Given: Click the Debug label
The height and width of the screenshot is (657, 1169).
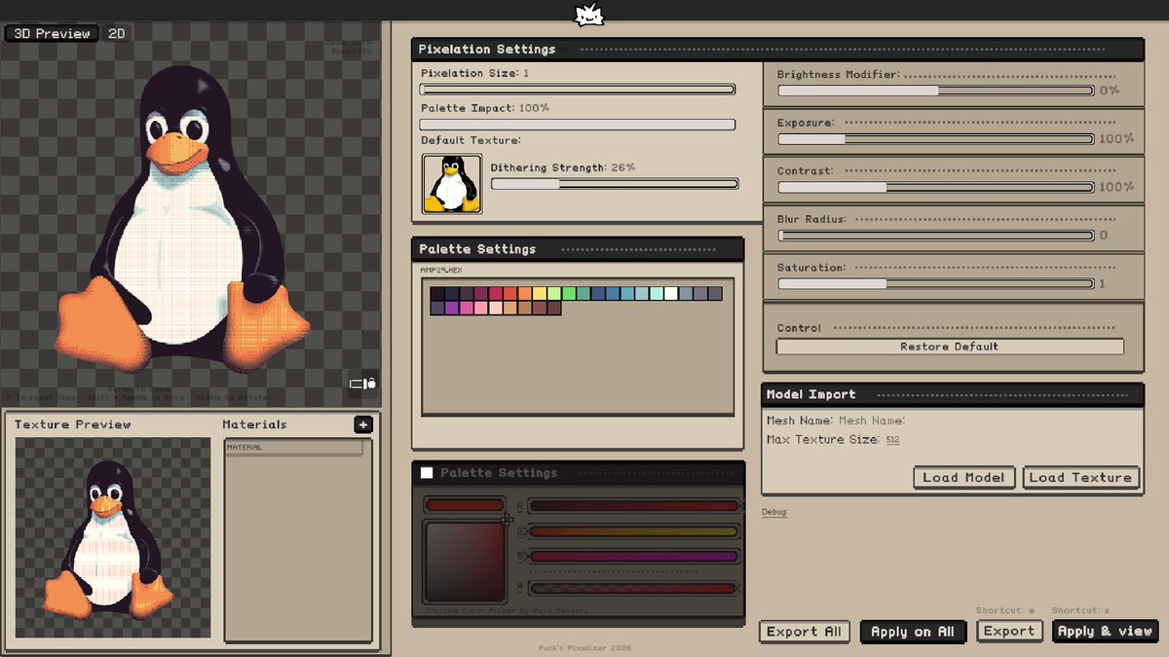Looking at the screenshot, I should [x=774, y=512].
